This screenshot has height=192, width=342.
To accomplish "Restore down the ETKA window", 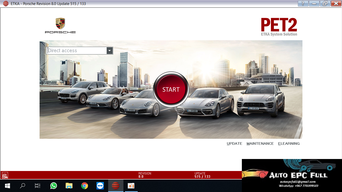I will tap(325, 3).
